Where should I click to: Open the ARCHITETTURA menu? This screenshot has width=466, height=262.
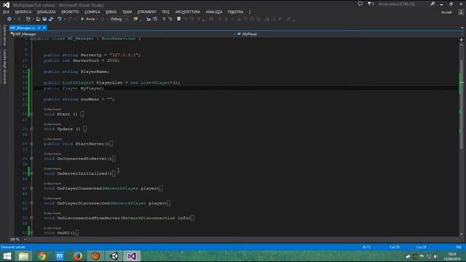188,12
